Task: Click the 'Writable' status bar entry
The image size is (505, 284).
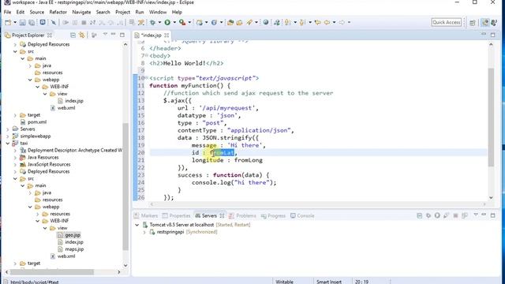Action: pyautogui.click(x=284, y=282)
